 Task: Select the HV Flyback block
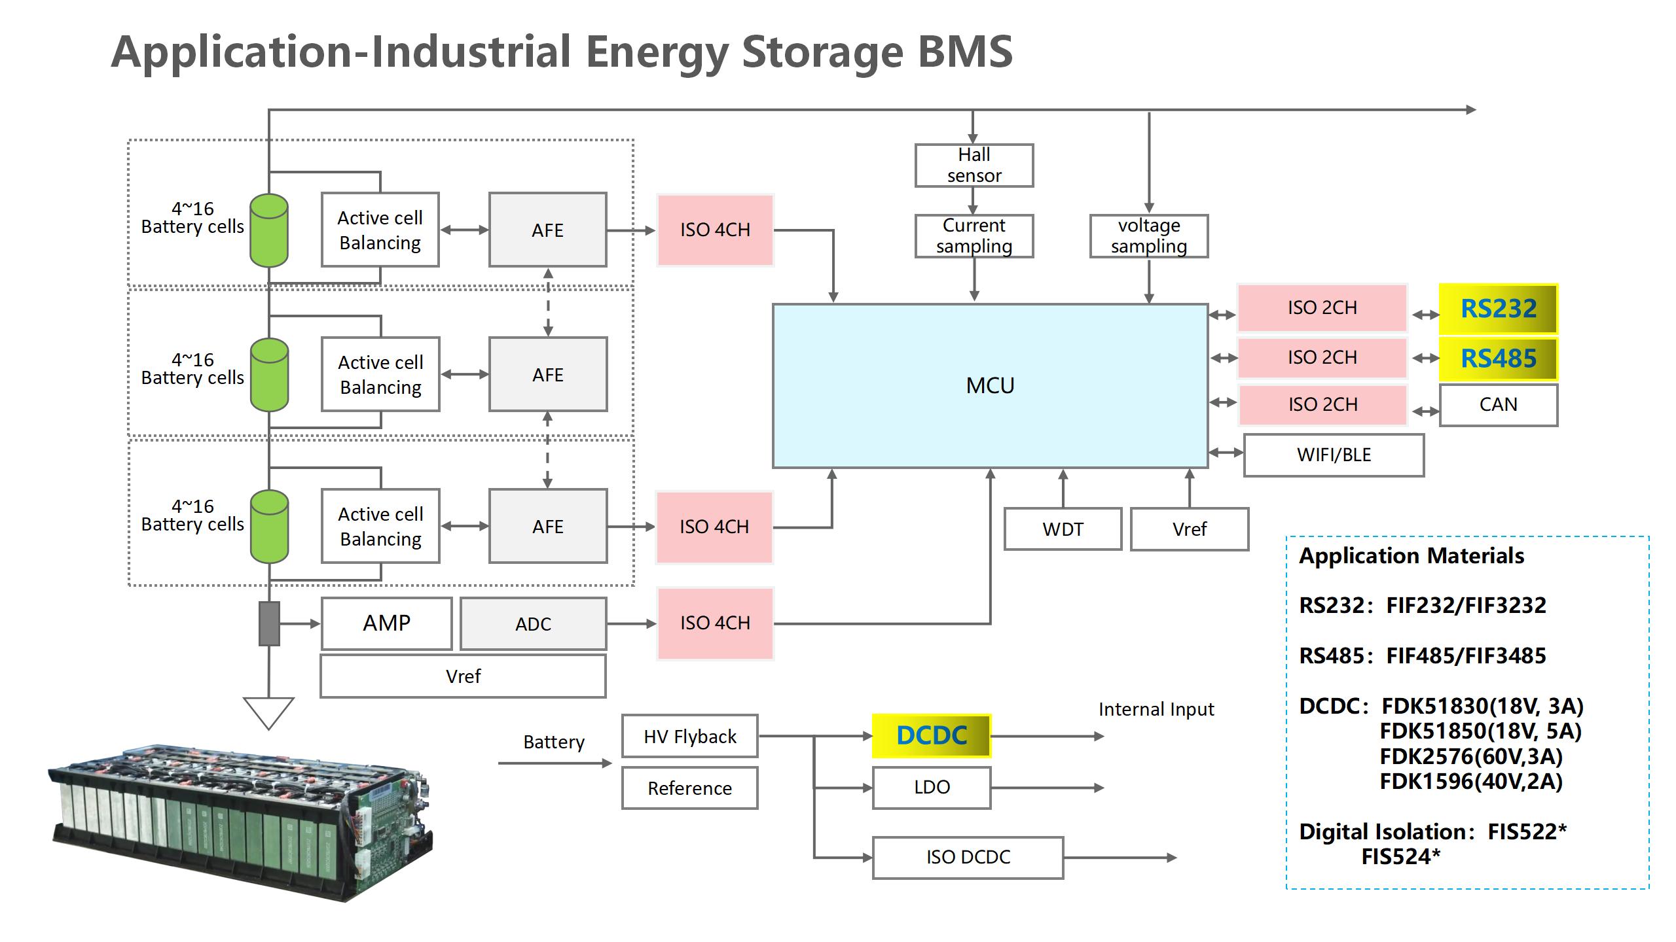tap(690, 737)
